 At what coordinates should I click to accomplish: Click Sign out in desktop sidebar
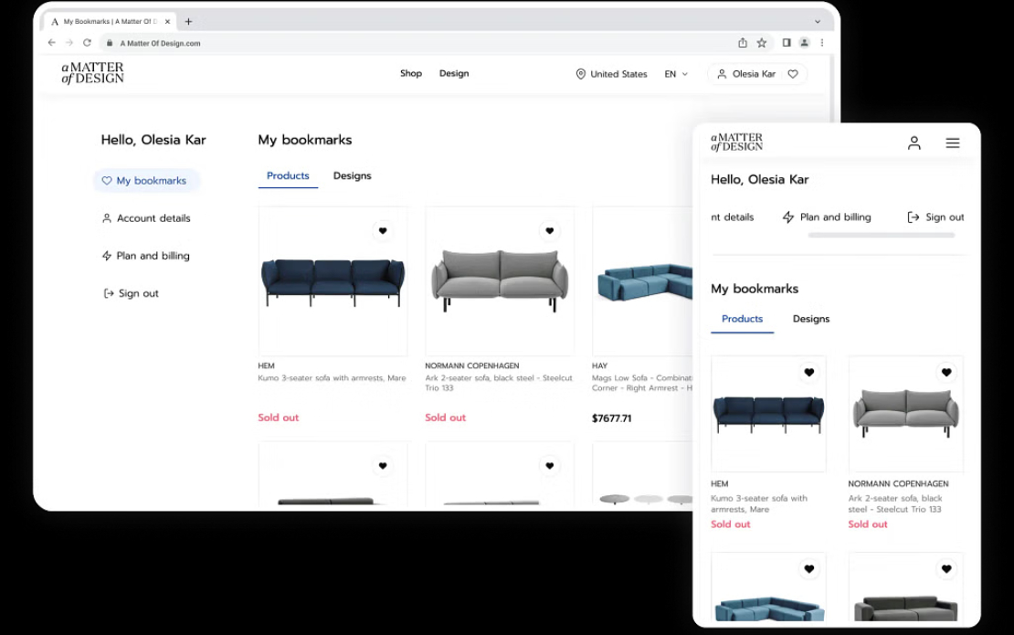(x=132, y=293)
